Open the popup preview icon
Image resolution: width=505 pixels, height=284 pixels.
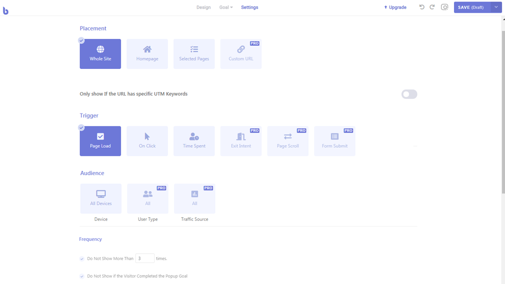coord(445,7)
